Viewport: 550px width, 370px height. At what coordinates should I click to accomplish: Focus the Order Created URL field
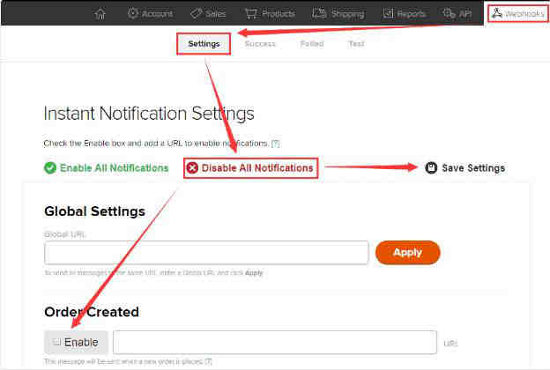[x=275, y=343]
